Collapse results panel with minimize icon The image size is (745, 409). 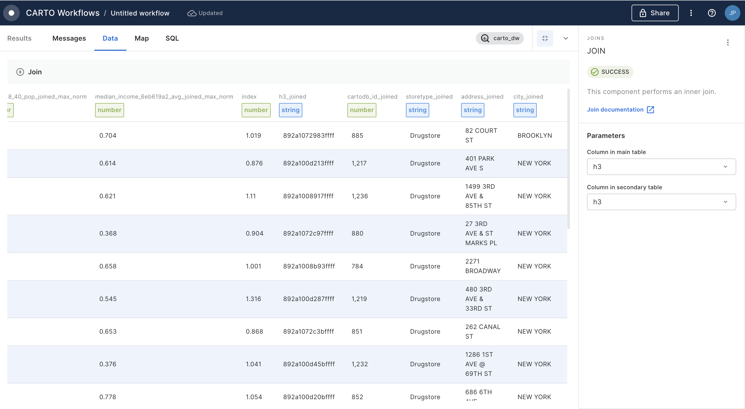coord(545,38)
